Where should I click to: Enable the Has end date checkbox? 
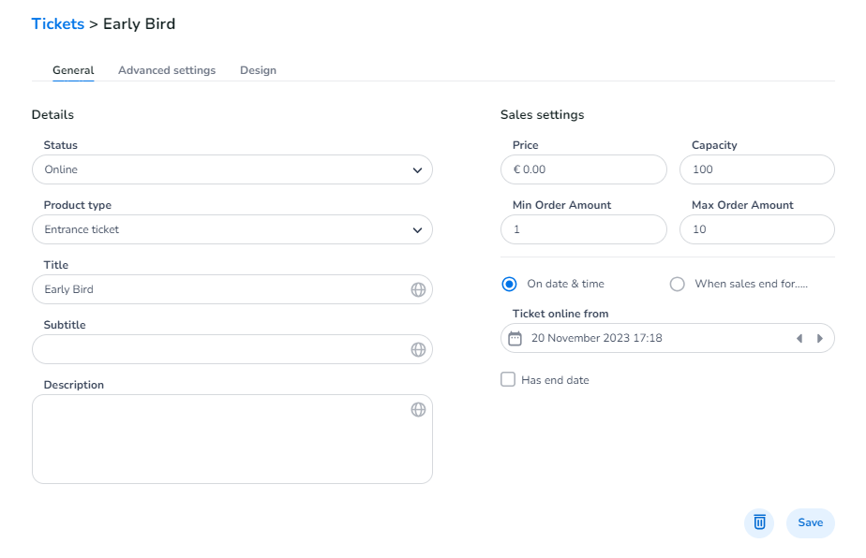[508, 379]
